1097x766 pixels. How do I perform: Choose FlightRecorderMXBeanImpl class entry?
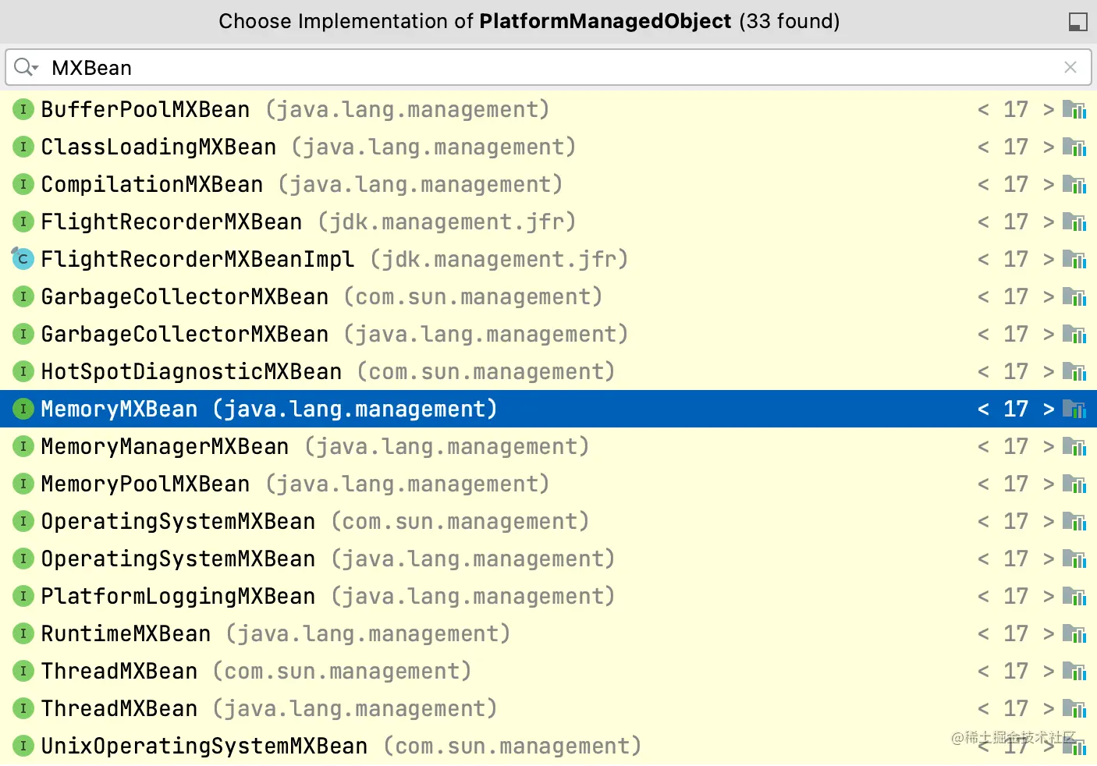tap(548, 259)
